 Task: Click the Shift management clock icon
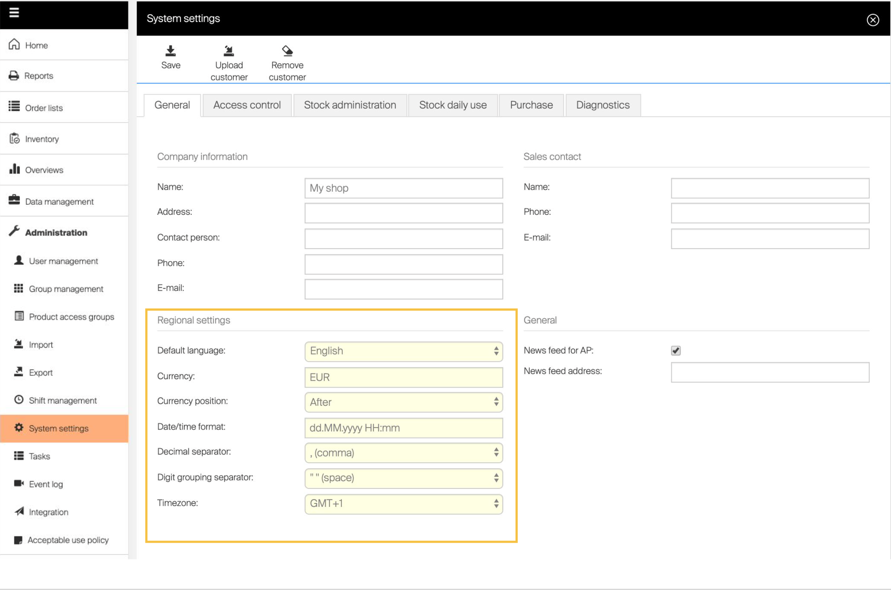(18, 400)
